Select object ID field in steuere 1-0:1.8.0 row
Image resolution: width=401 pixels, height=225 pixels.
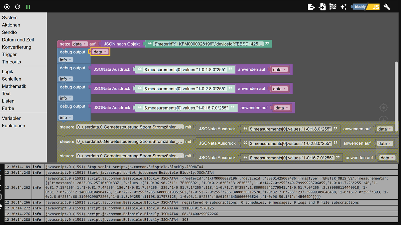(x=130, y=127)
